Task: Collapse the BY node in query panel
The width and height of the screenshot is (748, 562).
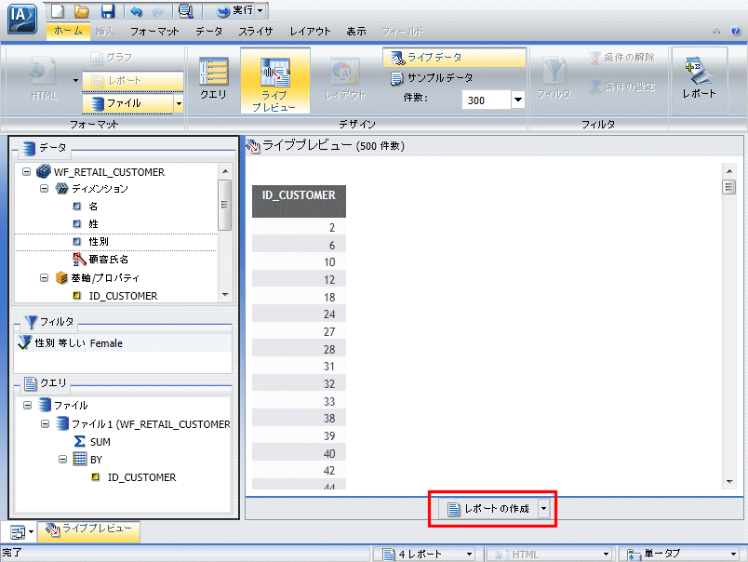Action: [63, 460]
